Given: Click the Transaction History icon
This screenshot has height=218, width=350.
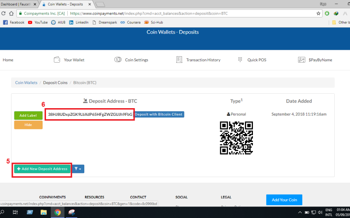Looking at the screenshot, I should pyautogui.click(x=179, y=60).
